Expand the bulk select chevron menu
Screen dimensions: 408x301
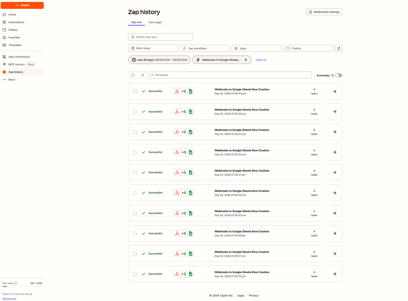pos(143,75)
